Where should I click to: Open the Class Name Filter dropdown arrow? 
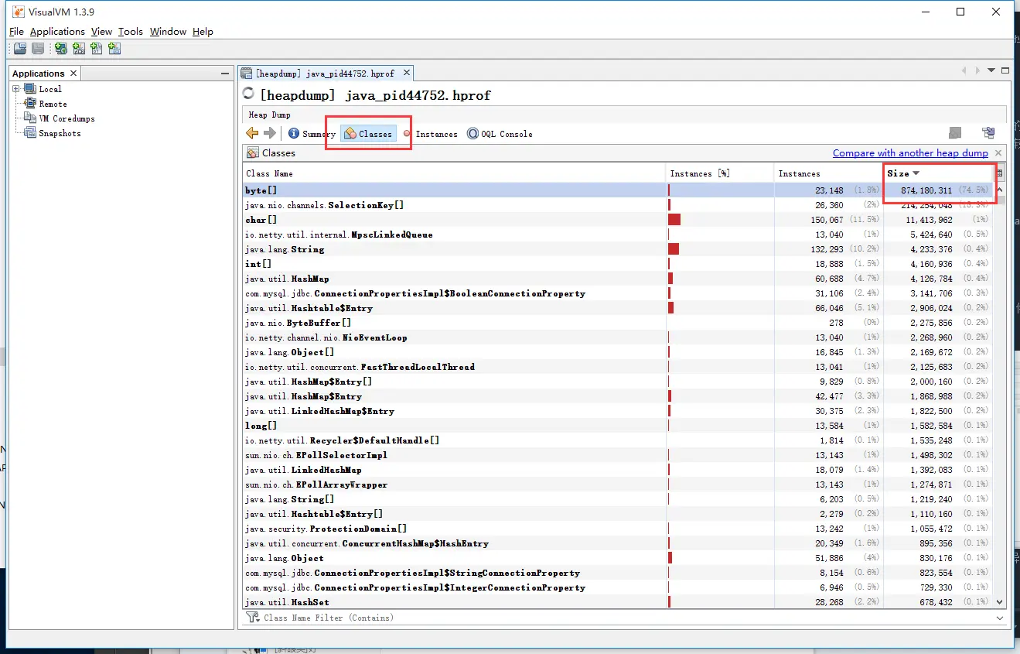1000,618
